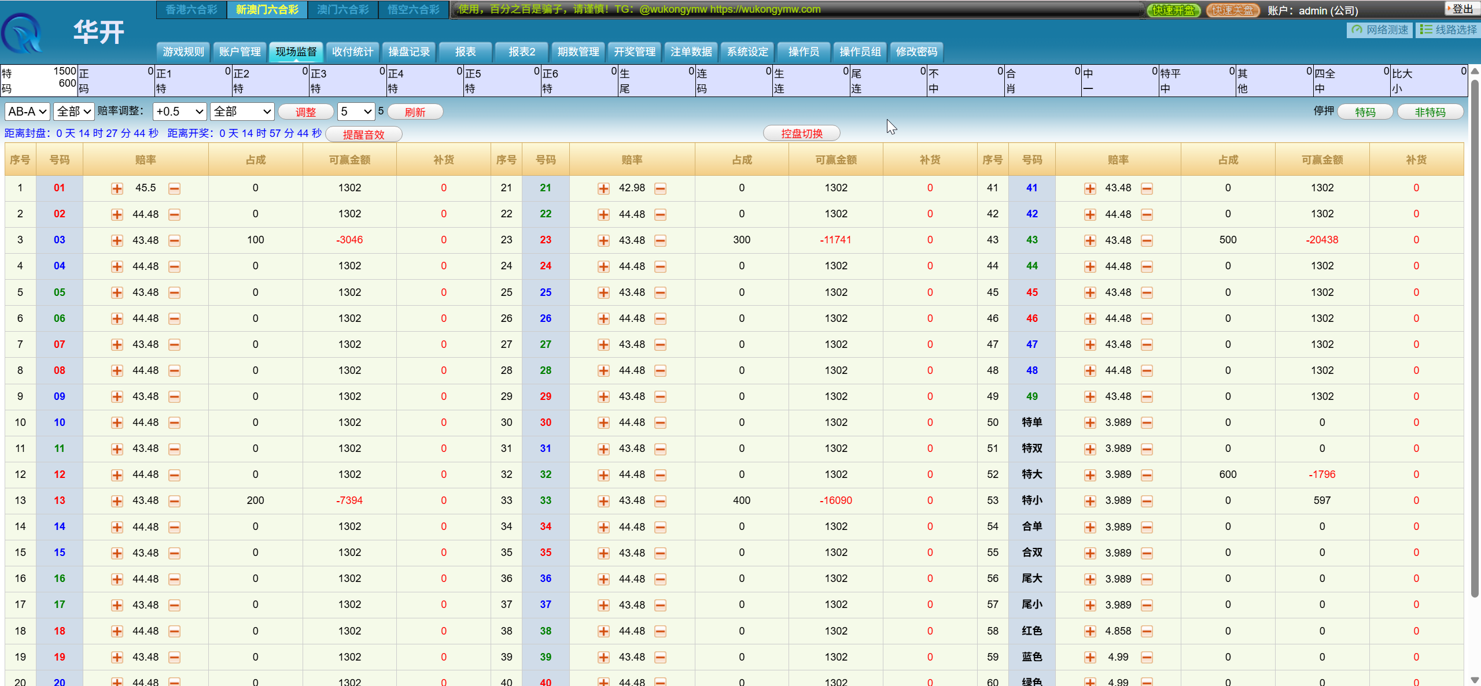The width and height of the screenshot is (1481, 686).
Task: Toggle 非特码 stop-bet button
Action: pos(1430,112)
